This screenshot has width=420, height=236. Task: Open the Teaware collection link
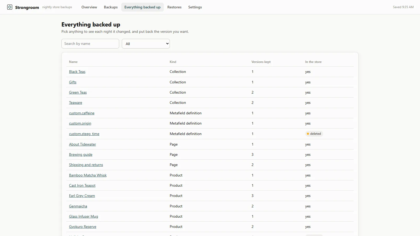76,103
